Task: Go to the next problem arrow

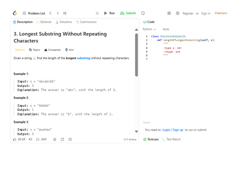Action: tap(57, 13)
